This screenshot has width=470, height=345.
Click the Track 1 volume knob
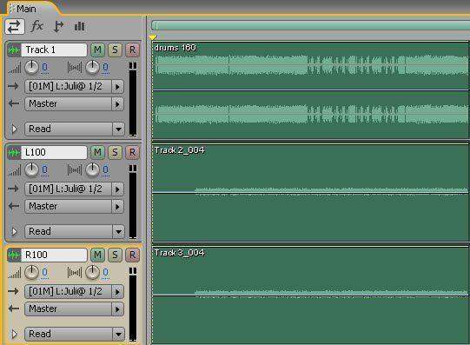point(31,67)
